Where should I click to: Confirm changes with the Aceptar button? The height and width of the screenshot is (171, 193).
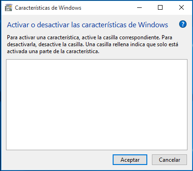click(130, 160)
